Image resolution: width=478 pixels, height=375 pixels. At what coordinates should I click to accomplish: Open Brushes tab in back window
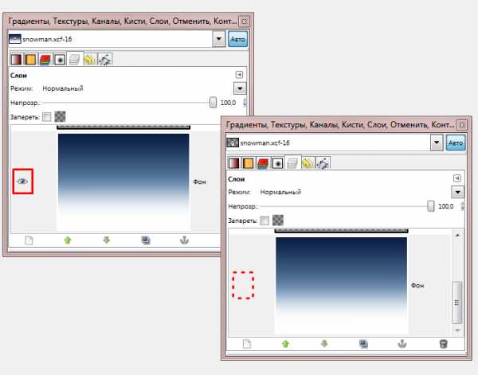[60, 60]
